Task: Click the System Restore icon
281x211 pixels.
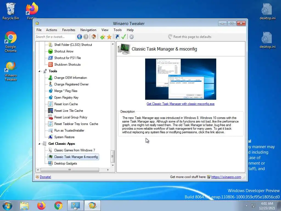Action: coord(50,137)
